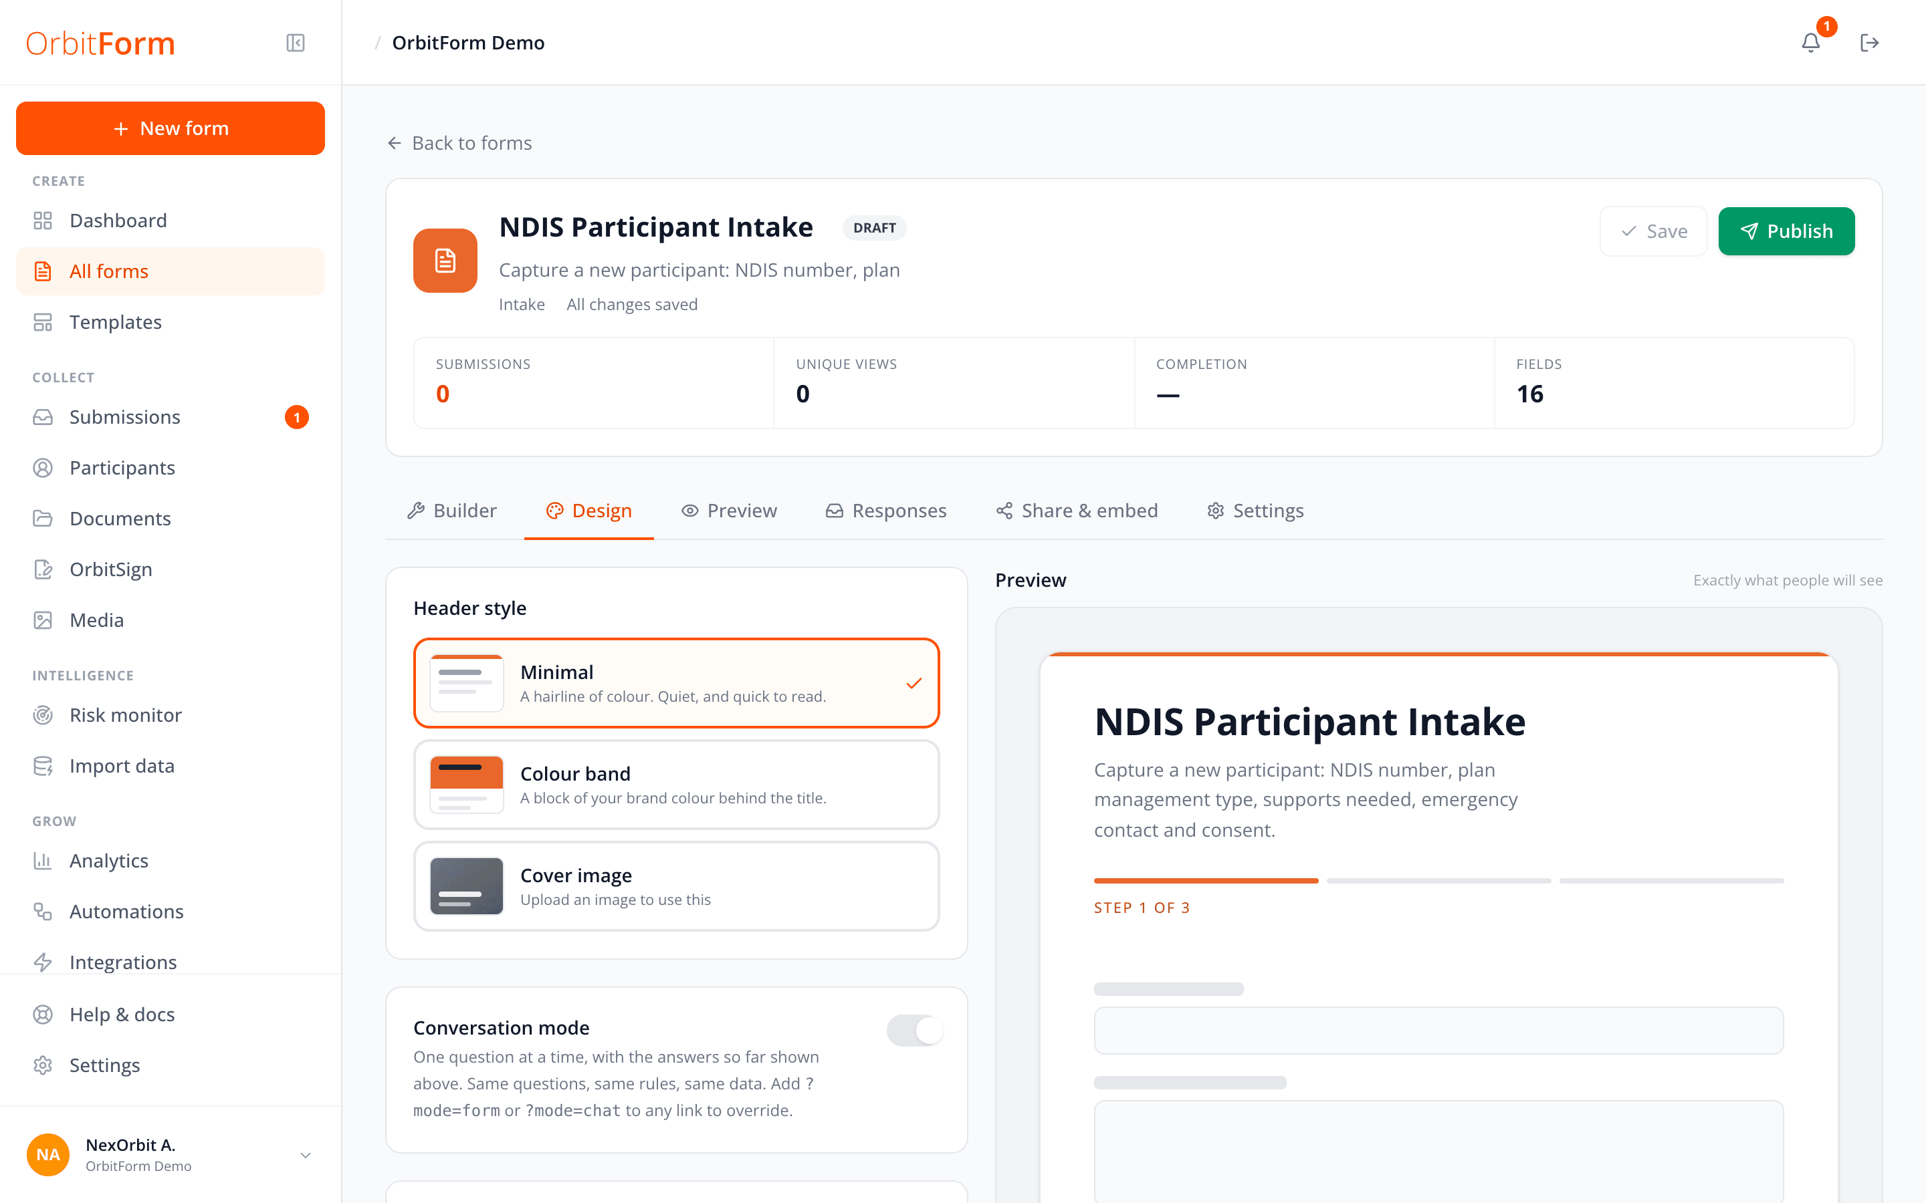Image resolution: width=1926 pixels, height=1203 pixels.
Task: Open the form Settings tab
Action: pyautogui.click(x=1255, y=511)
